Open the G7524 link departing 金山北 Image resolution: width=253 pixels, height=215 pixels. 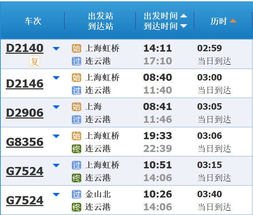tap(25, 200)
